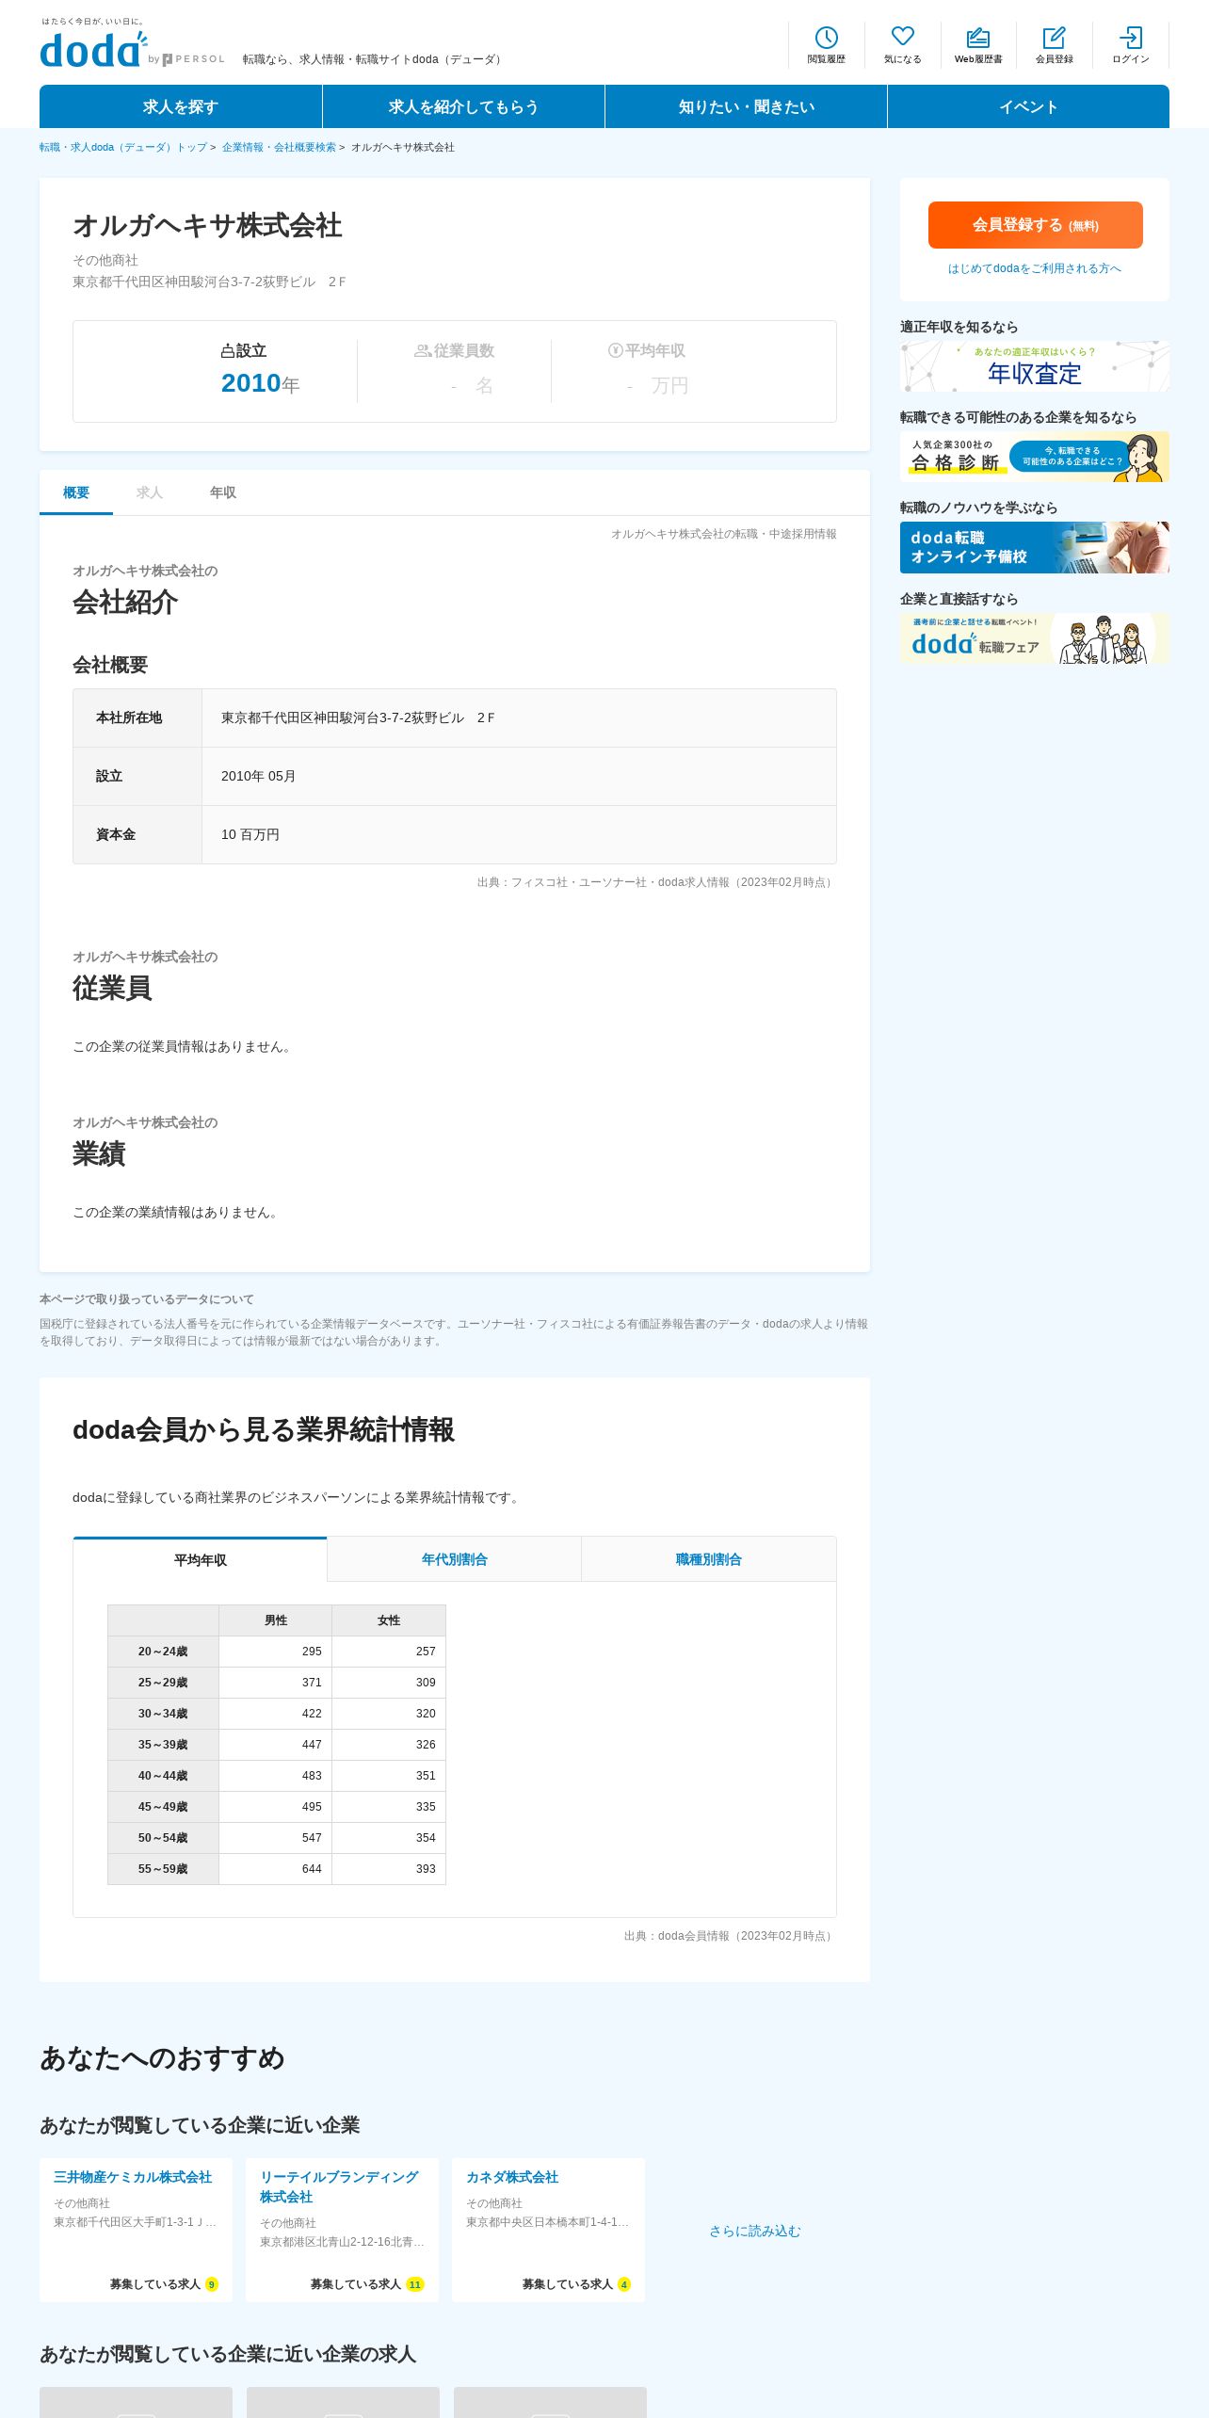Open the 知りたい・聞きたい menu

pos(746,106)
